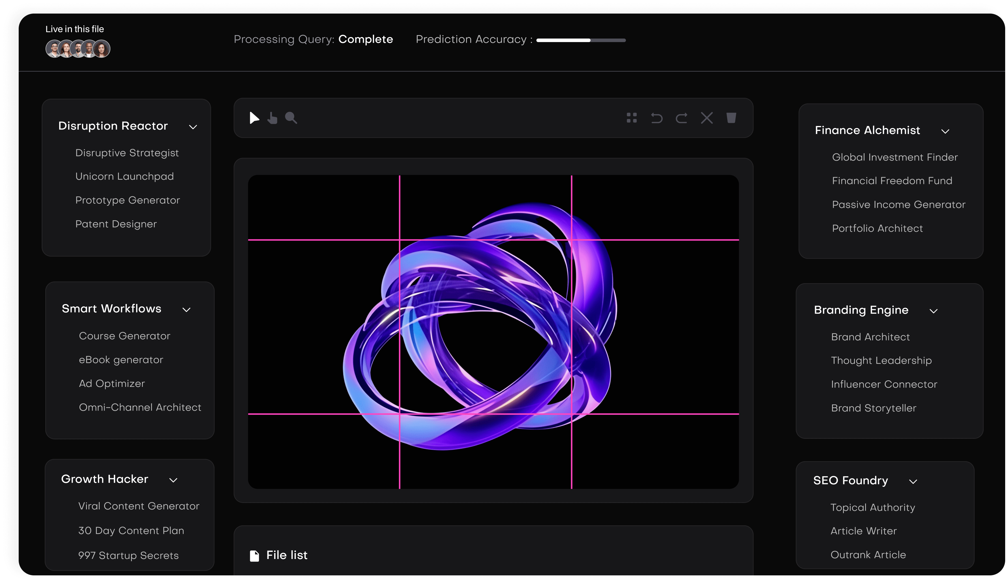Viewport: 1008px width, 583px height.
Task: Undo the last canvas action
Action: point(657,118)
